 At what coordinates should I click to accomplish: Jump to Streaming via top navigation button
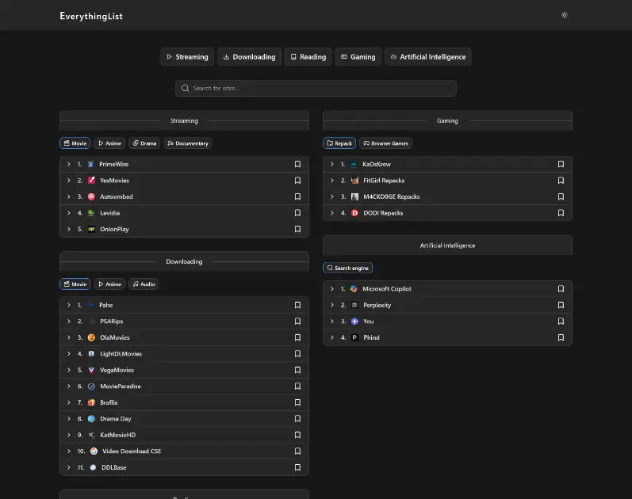click(187, 57)
